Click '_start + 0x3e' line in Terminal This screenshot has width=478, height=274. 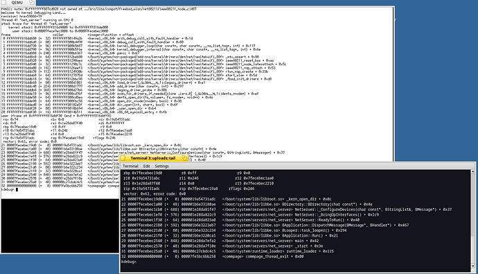click(222, 246)
